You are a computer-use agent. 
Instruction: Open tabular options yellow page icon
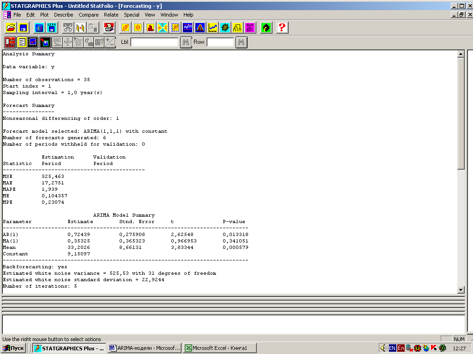point(22,42)
